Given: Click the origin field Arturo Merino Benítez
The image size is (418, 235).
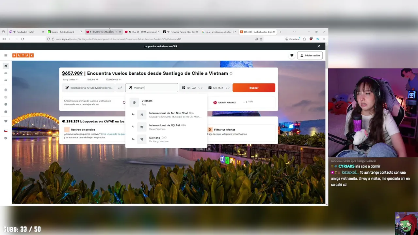Looking at the screenshot, I should [89, 88].
